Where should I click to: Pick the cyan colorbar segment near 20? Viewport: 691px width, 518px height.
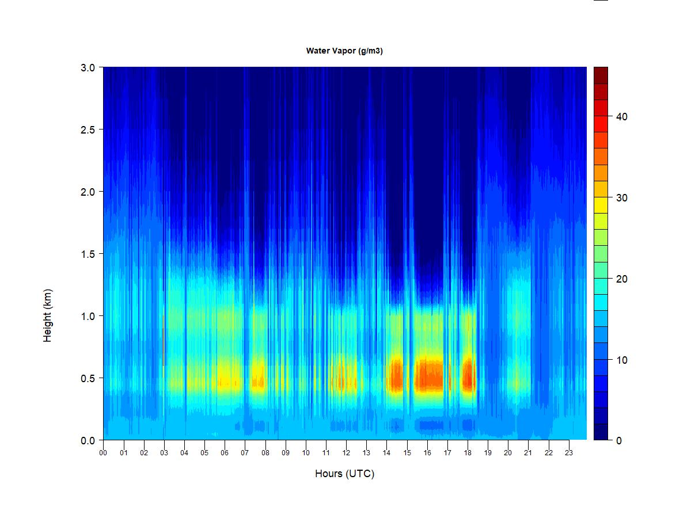click(601, 285)
